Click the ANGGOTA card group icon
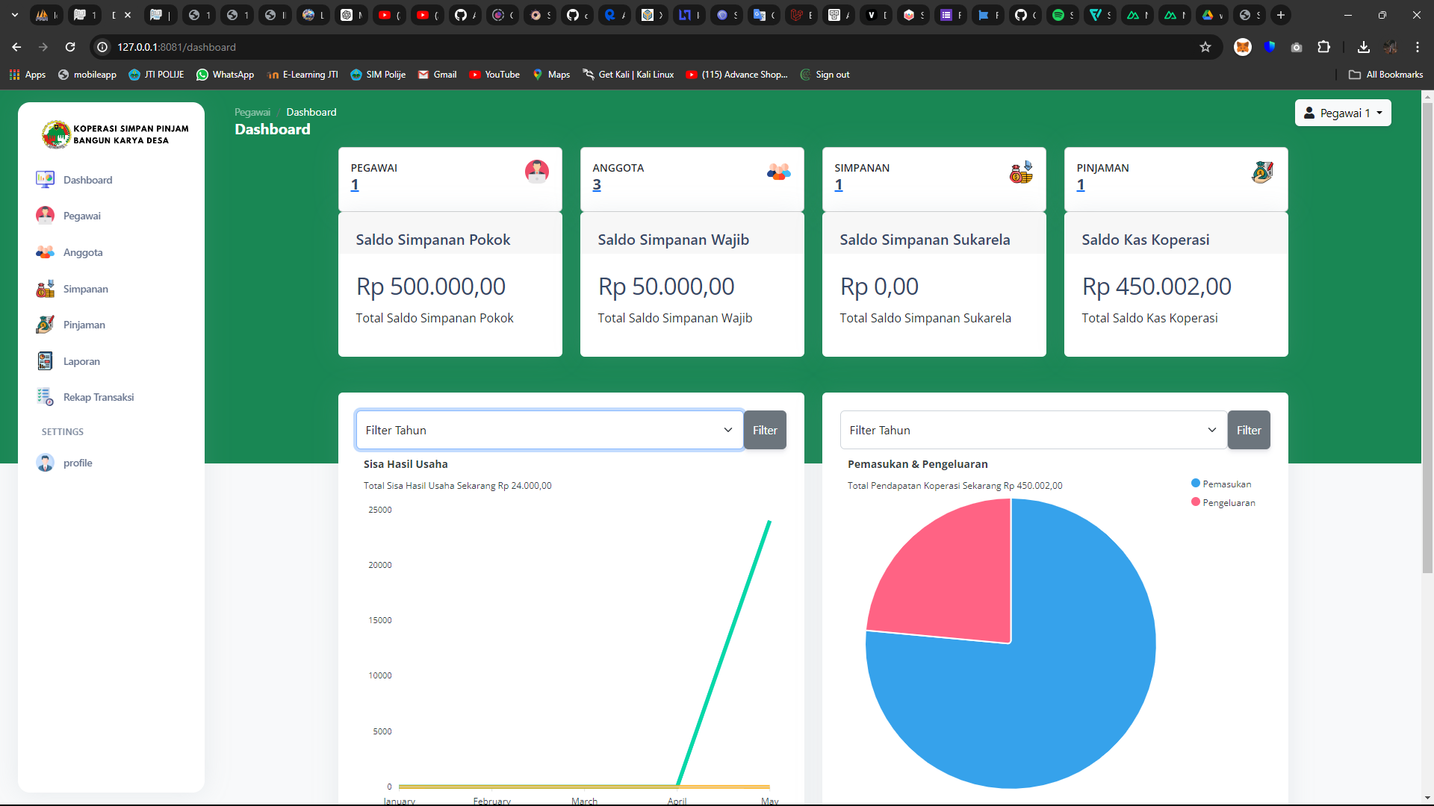 [778, 172]
